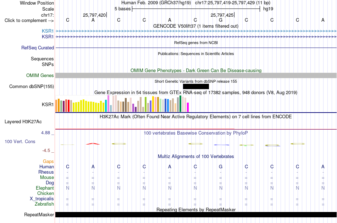The image size is (337, 223).
Task: Click the G base in complement ruler row
Action: 221,20
